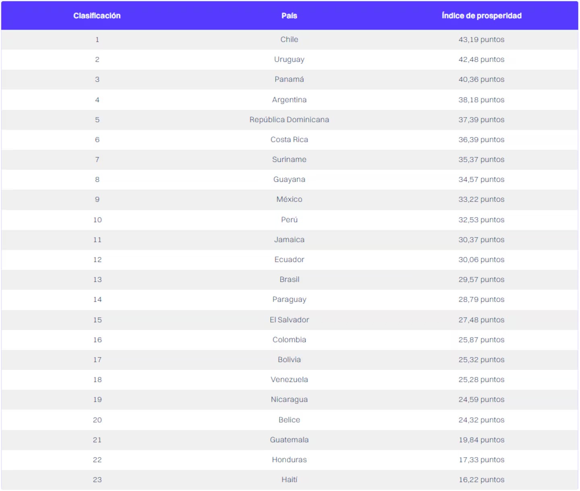Click the Clasificación column header
Image resolution: width=580 pixels, height=491 pixels.
(97, 16)
